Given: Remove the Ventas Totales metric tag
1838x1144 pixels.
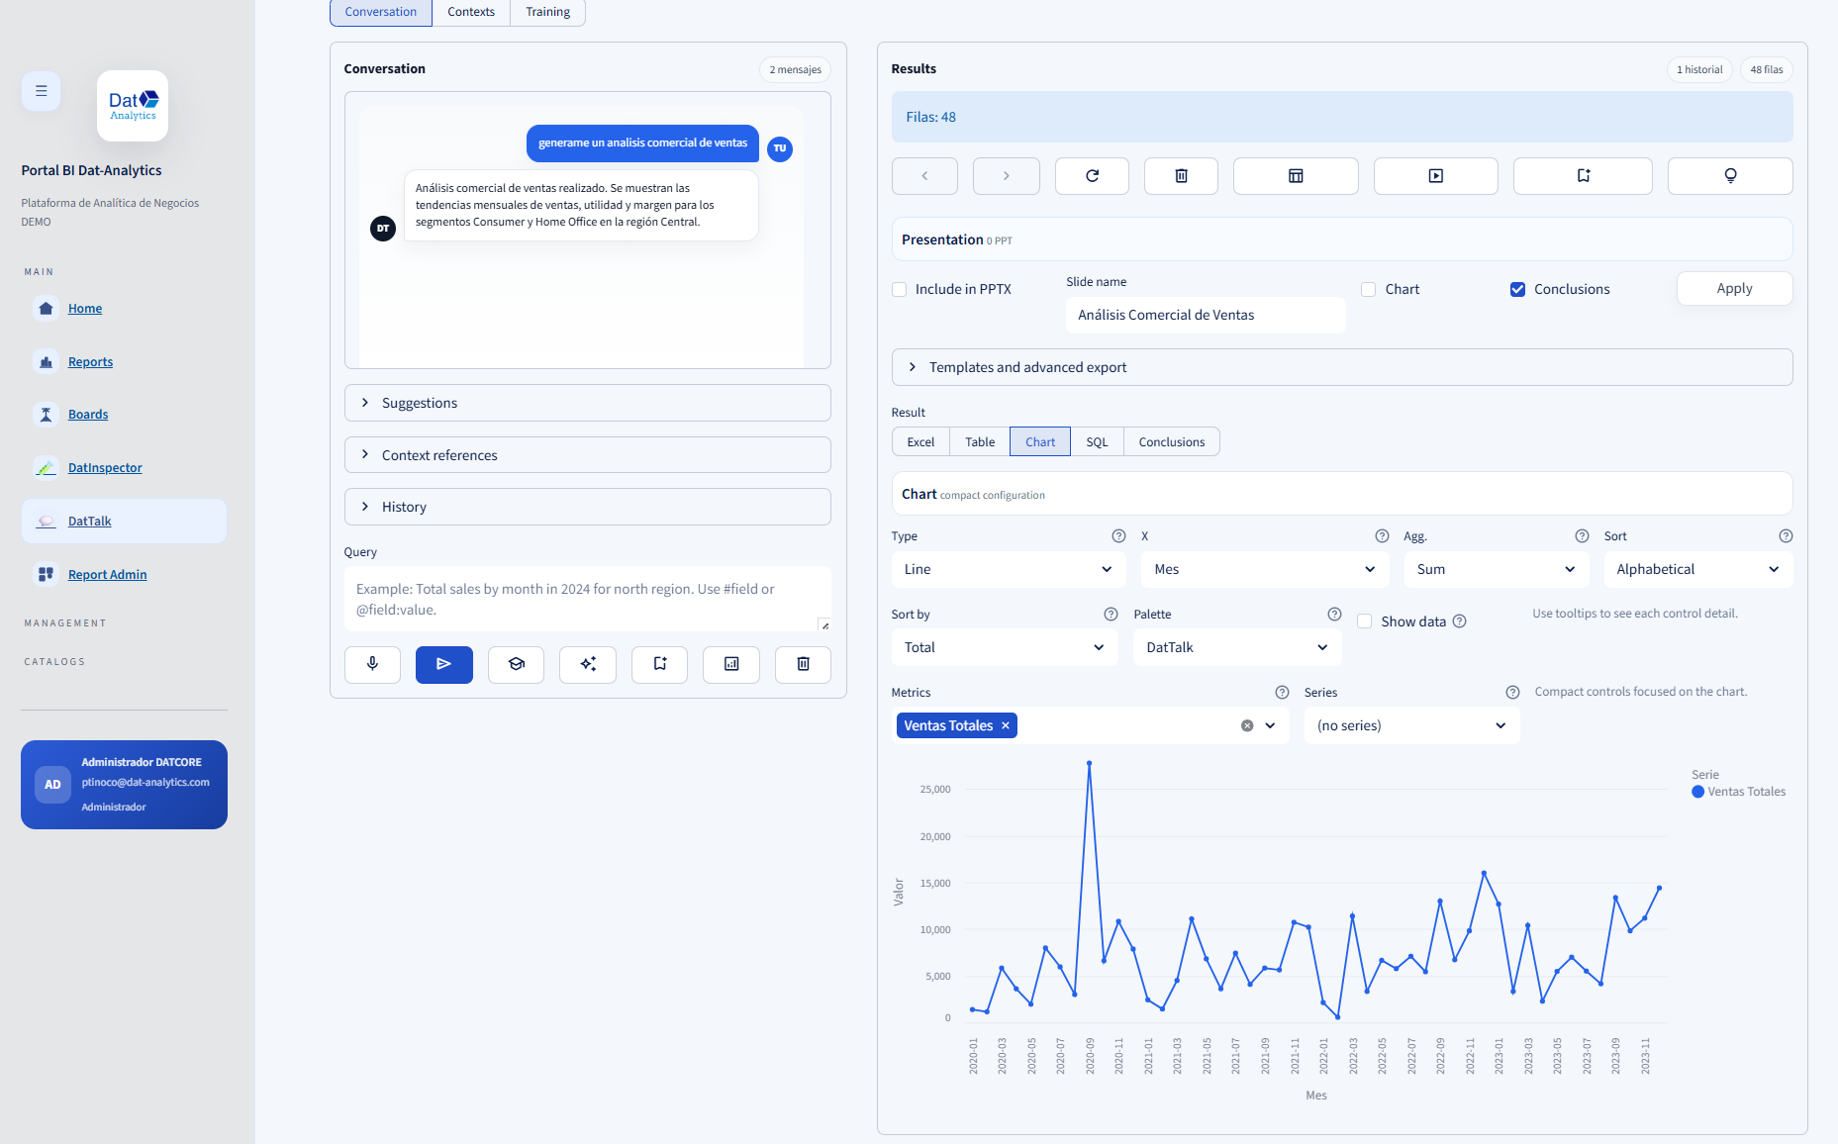Looking at the screenshot, I should click(1006, 725).
